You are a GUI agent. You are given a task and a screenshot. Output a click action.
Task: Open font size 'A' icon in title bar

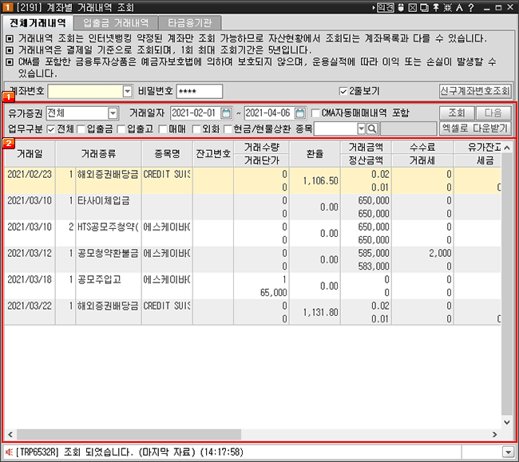click(458, 7)
